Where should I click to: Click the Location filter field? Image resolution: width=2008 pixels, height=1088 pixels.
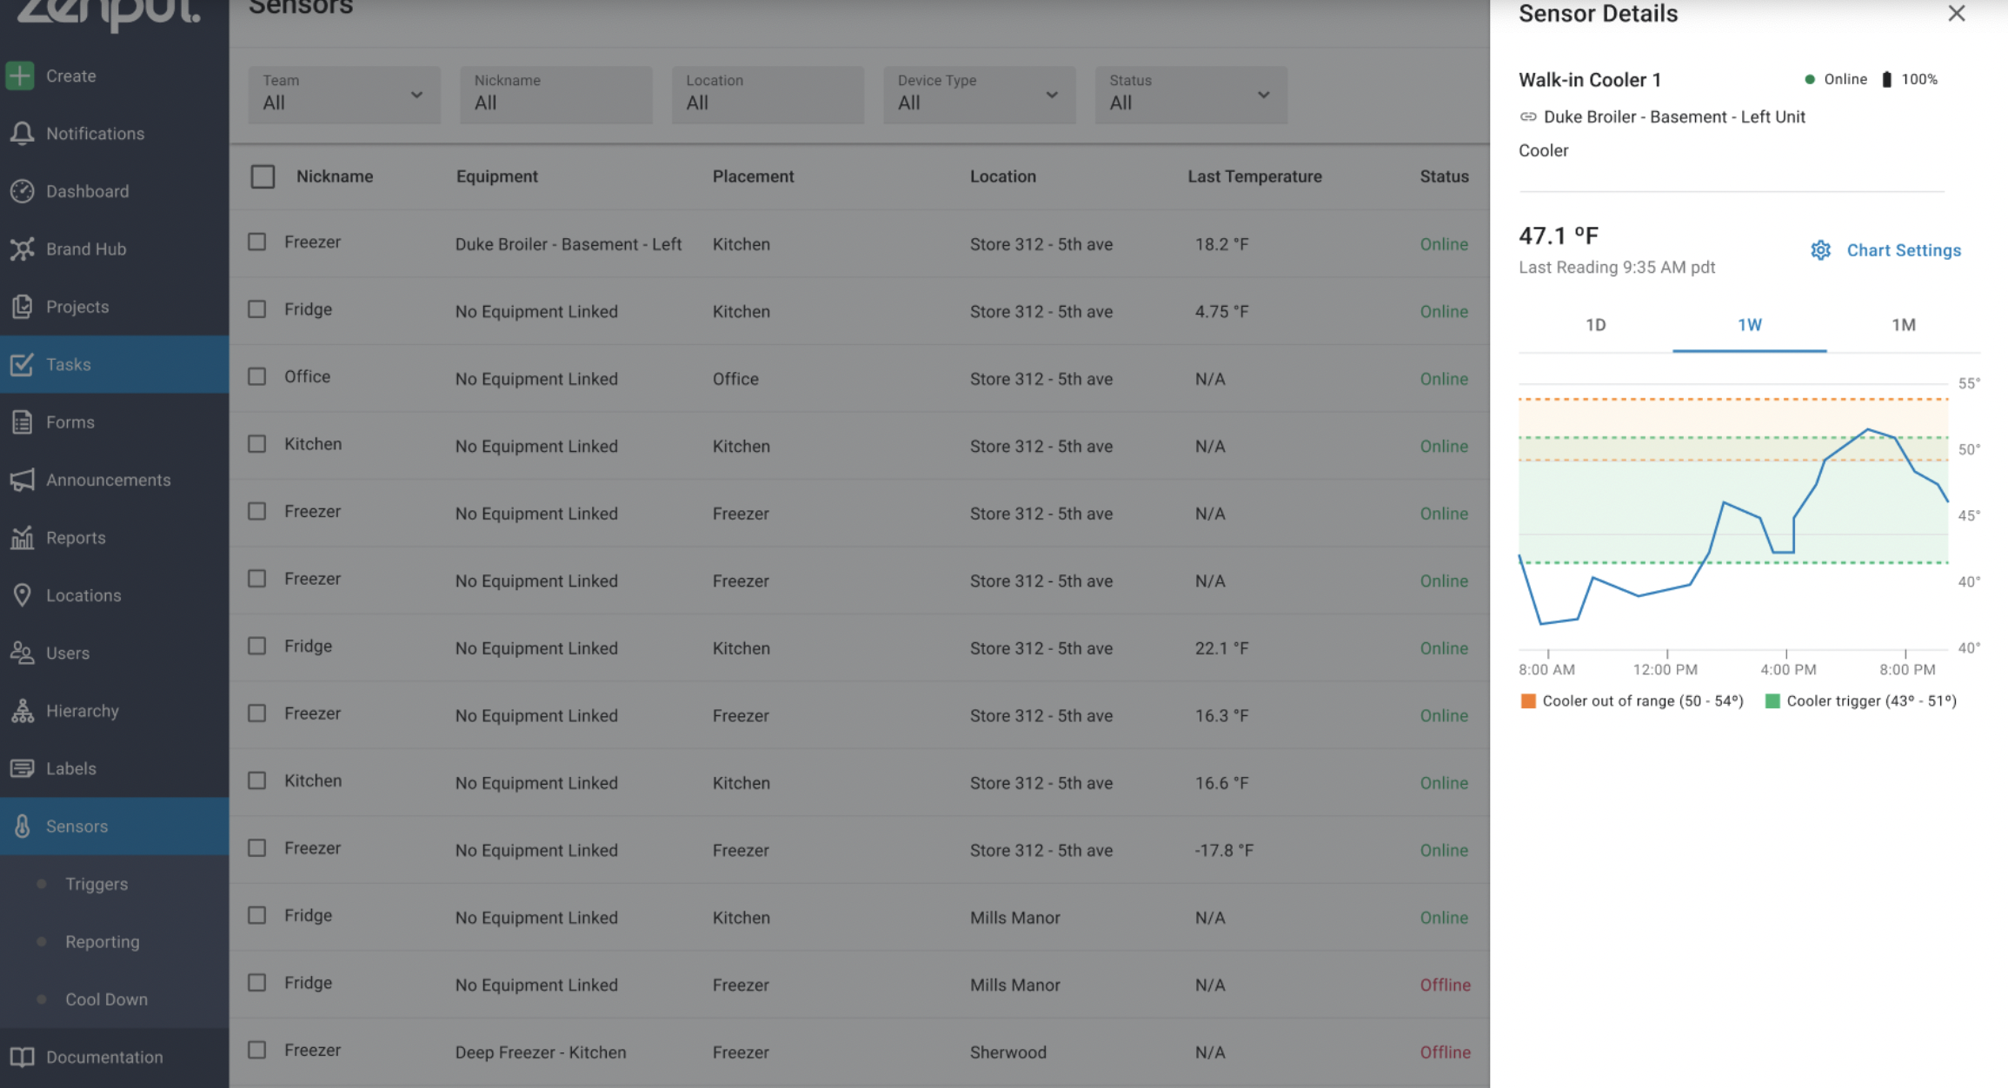768,95
